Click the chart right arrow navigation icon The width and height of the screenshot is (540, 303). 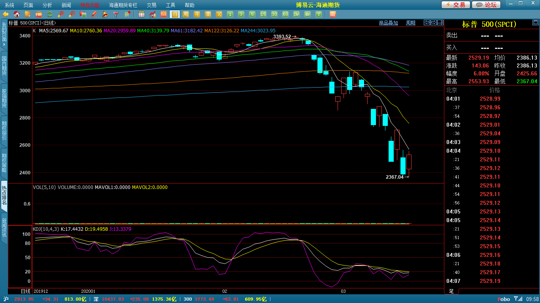click(434, 22)
